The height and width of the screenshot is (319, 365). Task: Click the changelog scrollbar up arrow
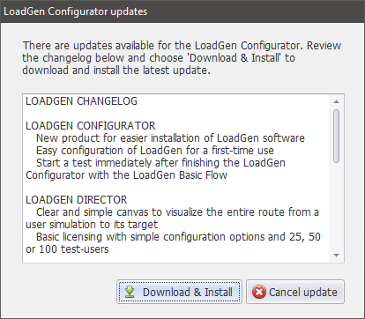pos(337,101)
